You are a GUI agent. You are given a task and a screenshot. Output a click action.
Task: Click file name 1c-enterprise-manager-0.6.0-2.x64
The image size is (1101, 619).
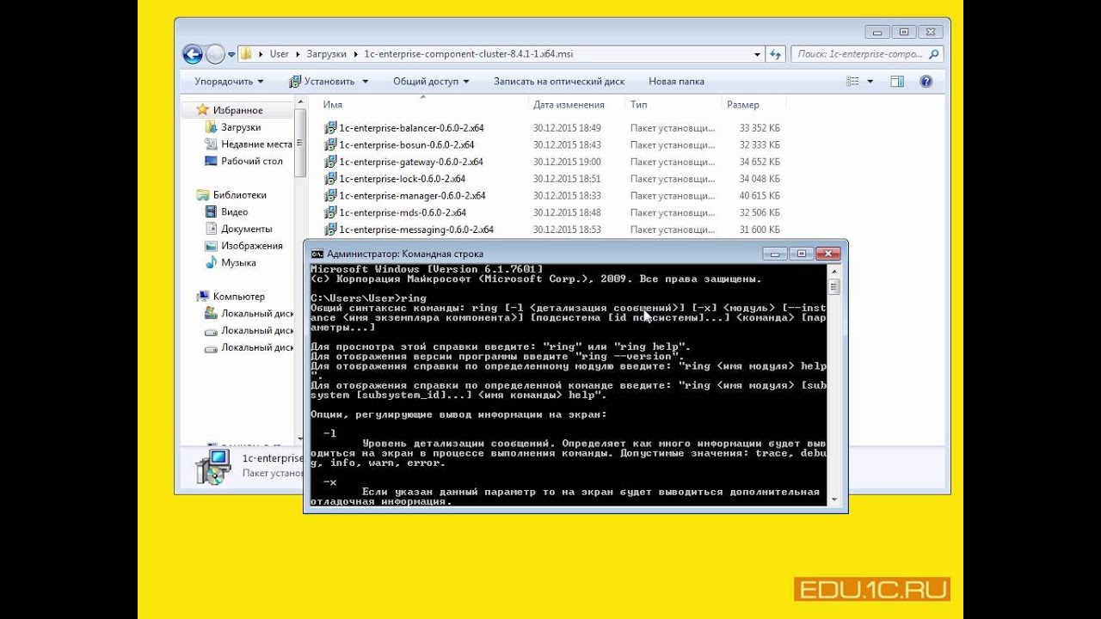412,195
